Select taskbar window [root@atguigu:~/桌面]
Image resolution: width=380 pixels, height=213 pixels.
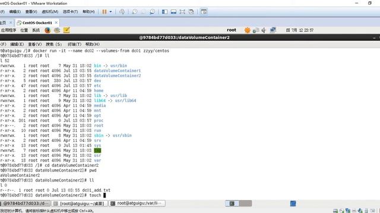(80, 204)
